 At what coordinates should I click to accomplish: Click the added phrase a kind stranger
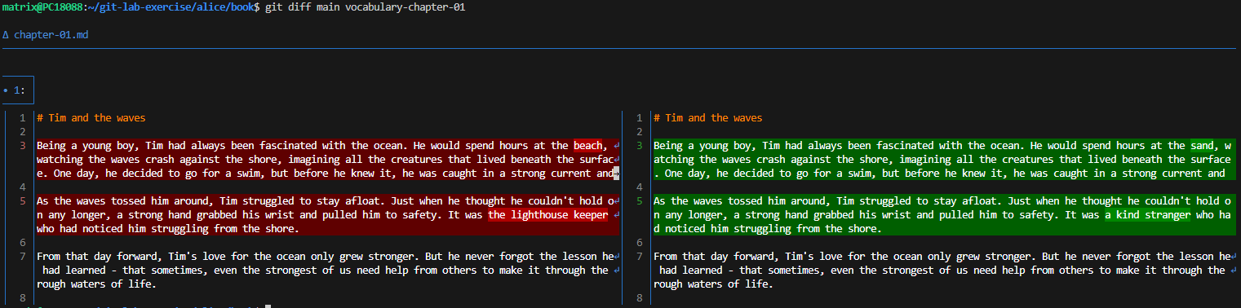1147,215
